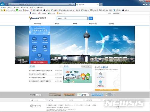150x112 pixels.
Task: Switch to the 2호기 tab in pollutant panel
Action: click(x=45, y=33)
